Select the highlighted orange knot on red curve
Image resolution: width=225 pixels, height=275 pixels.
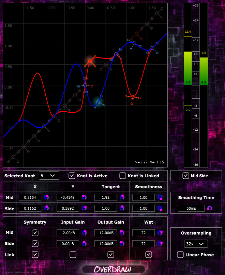pyautogui.click(x=90, y=61)
